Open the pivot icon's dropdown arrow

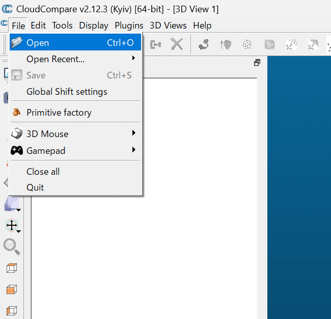tap(18, 231)
